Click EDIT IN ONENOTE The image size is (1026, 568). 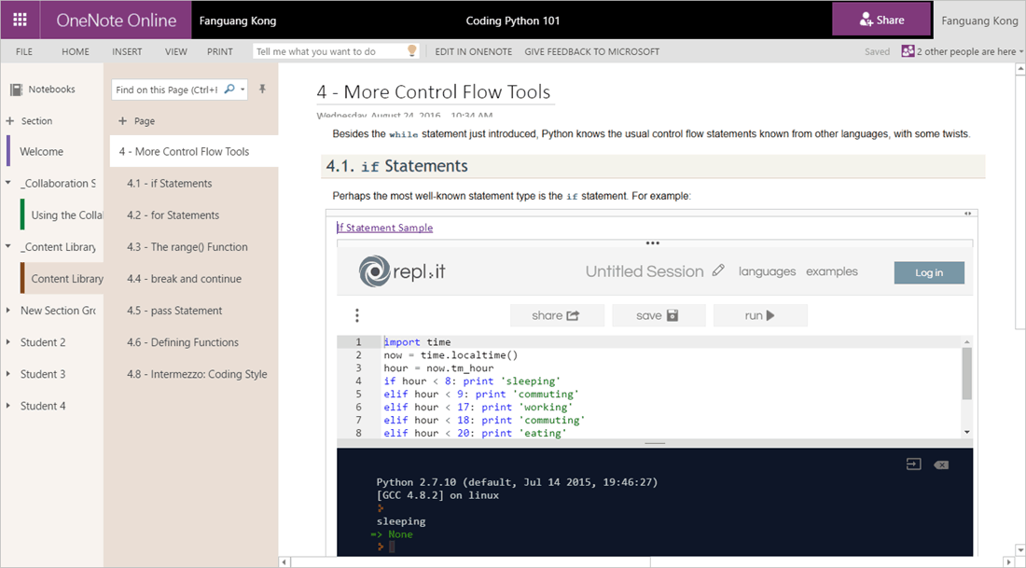(x=474, y=51)
